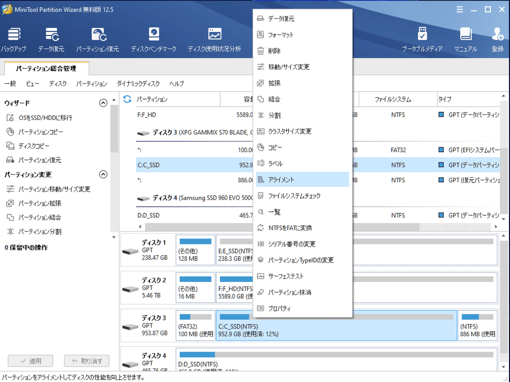Click the 登録 register icon
Viewport: 510px width, 382px height.
coord(498,40)
